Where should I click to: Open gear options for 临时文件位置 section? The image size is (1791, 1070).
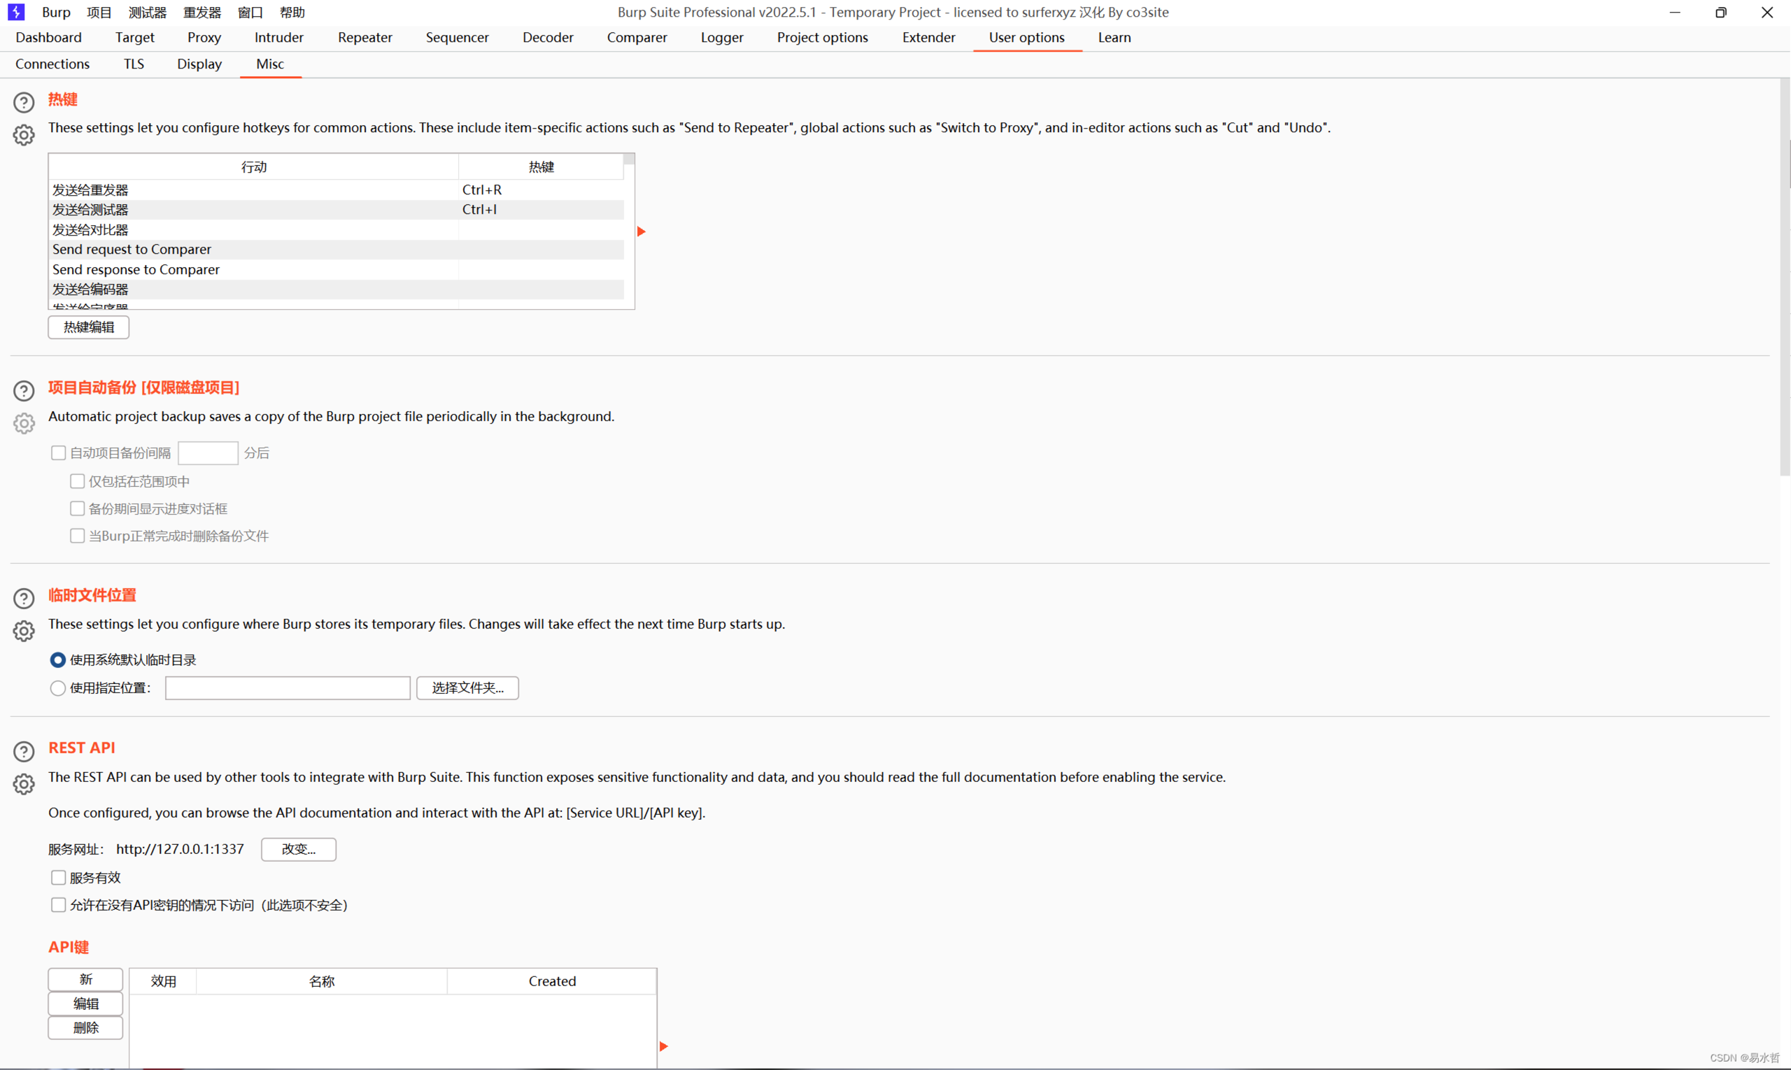point(24,631)
